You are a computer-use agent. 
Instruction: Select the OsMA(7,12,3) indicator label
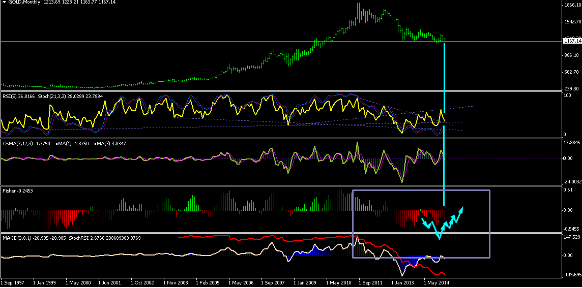18,143
